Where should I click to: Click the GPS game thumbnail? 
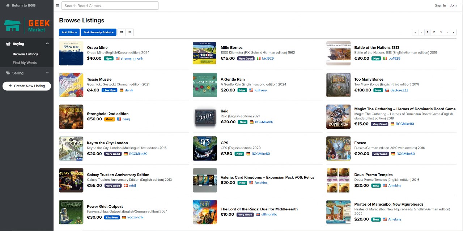[205, 149]
